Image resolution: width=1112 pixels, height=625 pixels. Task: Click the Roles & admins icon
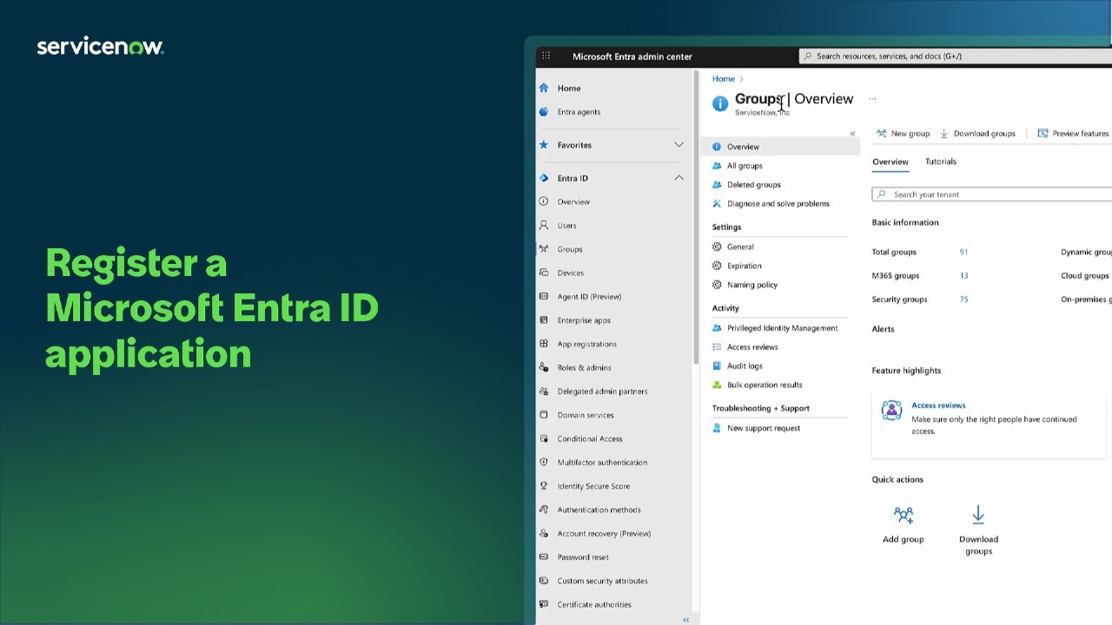(x=544, y=367)
